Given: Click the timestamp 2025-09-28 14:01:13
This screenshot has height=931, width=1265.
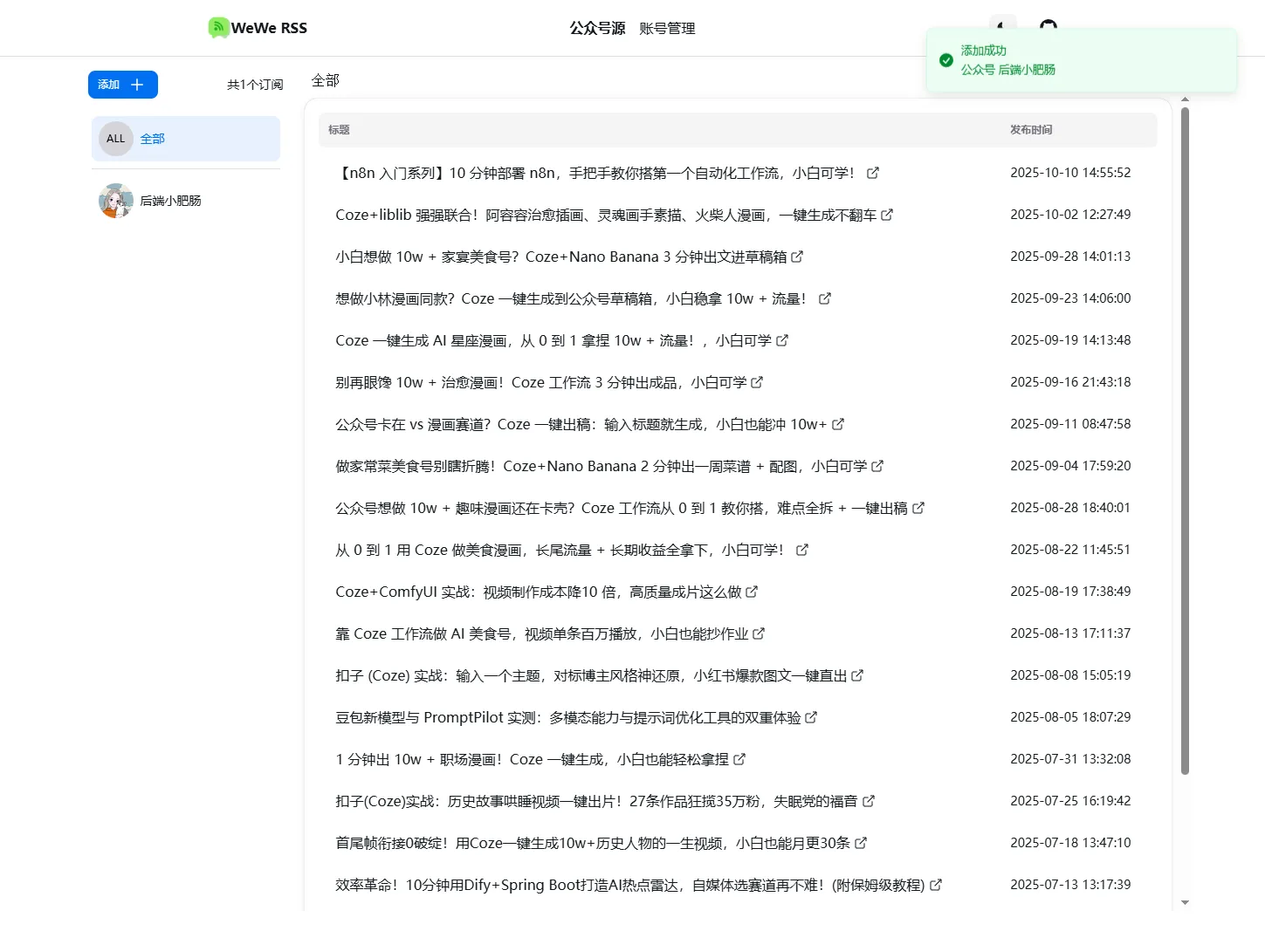Looking at the screenshot, I should tap(1070, 257).
